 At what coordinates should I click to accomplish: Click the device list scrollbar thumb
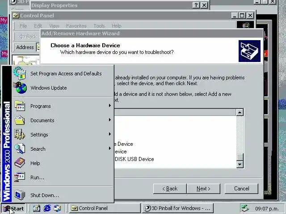240,157
